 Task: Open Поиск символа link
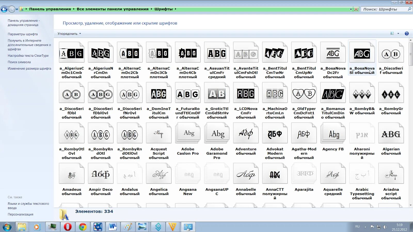tap(19, 62)
